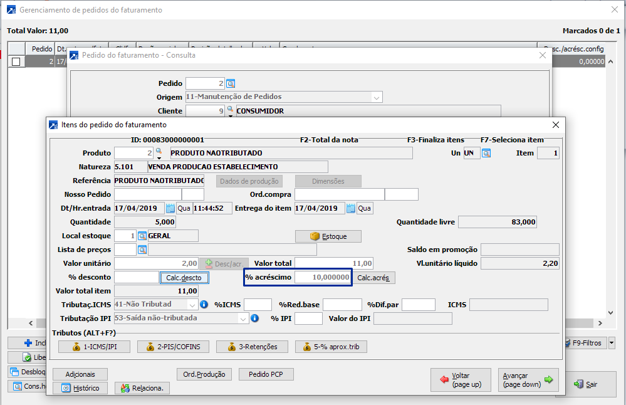This screenshot has height=405, width=626.
Task: Open calendar icon for Dt/Hr.entrada date
Action: click(170, 208)
